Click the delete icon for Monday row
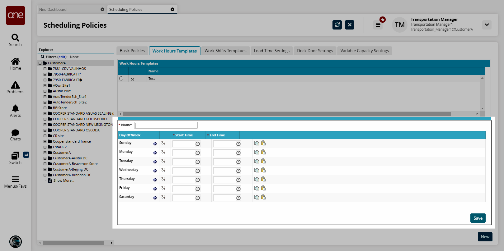 click(x=163, y=152)
